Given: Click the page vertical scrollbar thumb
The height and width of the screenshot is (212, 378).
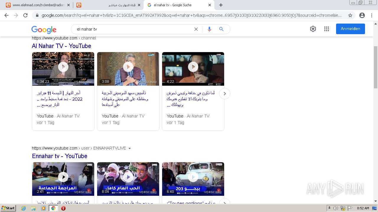Looking at the screenshot, I should 376,67.
